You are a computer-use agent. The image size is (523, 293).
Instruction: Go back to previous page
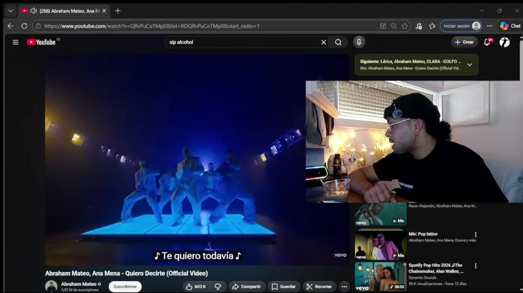11,26
